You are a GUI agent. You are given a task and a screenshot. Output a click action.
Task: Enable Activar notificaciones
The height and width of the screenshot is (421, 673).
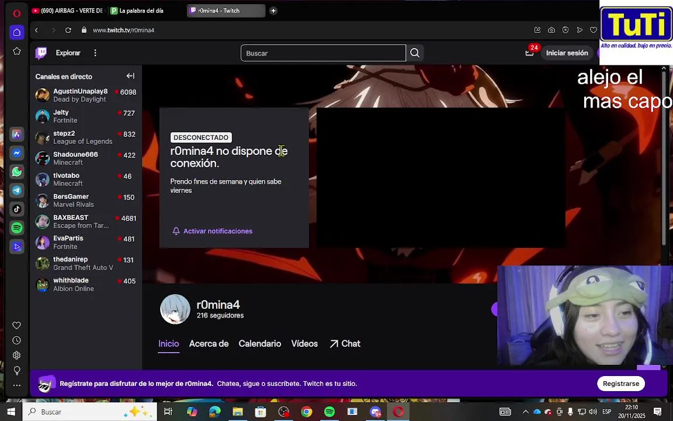click(x=213, y=231)
